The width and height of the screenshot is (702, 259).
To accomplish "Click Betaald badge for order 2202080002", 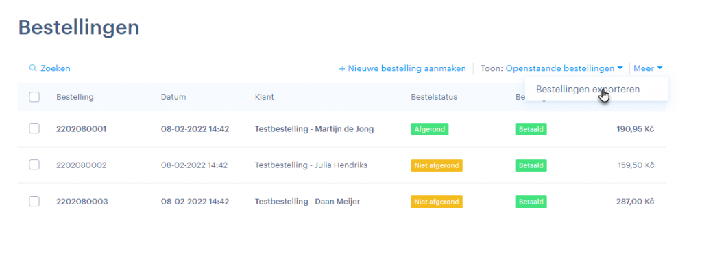I will [531, 165].
